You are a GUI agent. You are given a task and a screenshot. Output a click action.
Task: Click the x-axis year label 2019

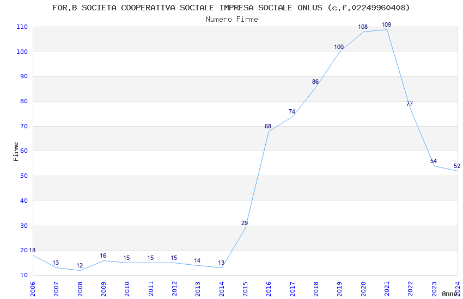(x=340, y=289)
